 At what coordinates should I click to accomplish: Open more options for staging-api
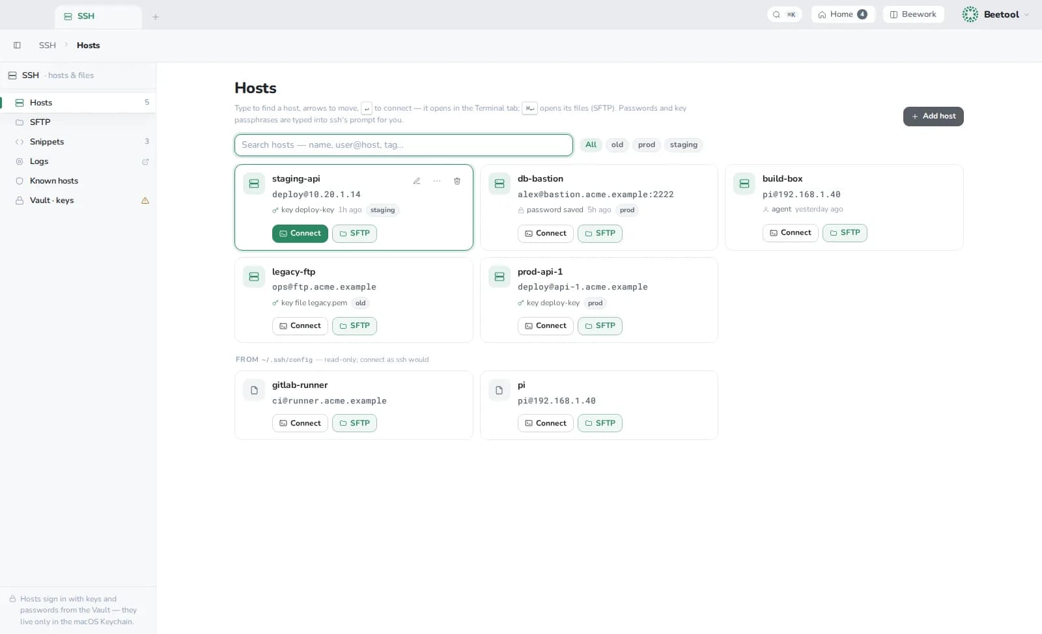(437, 181)
